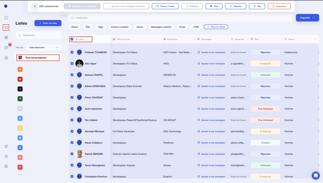Click the Exporter button

coord(235,6)
